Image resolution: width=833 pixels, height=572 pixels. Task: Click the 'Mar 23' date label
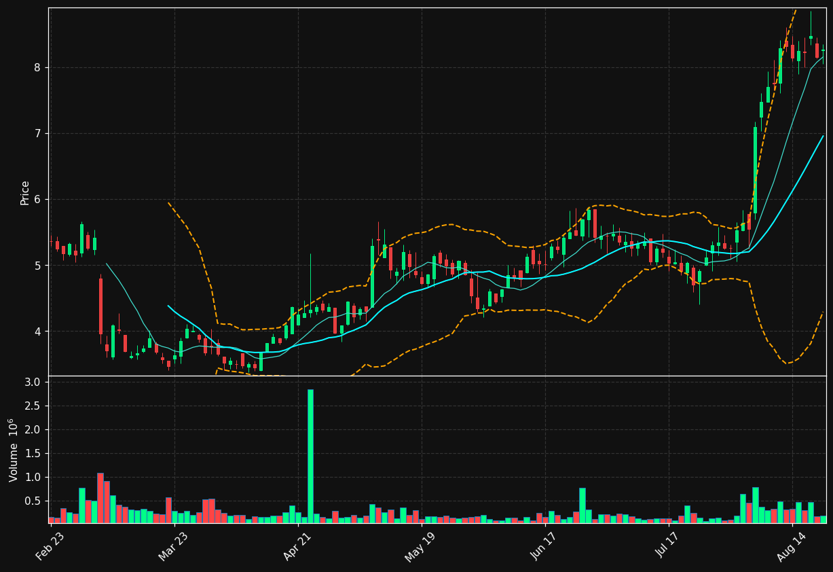173,546
